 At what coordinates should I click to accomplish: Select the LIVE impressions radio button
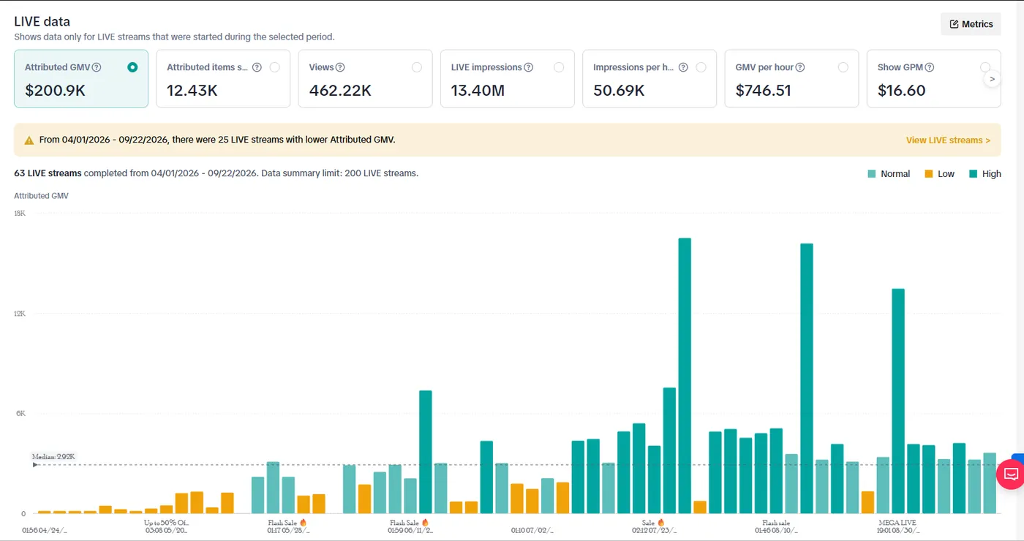(559, 67)
